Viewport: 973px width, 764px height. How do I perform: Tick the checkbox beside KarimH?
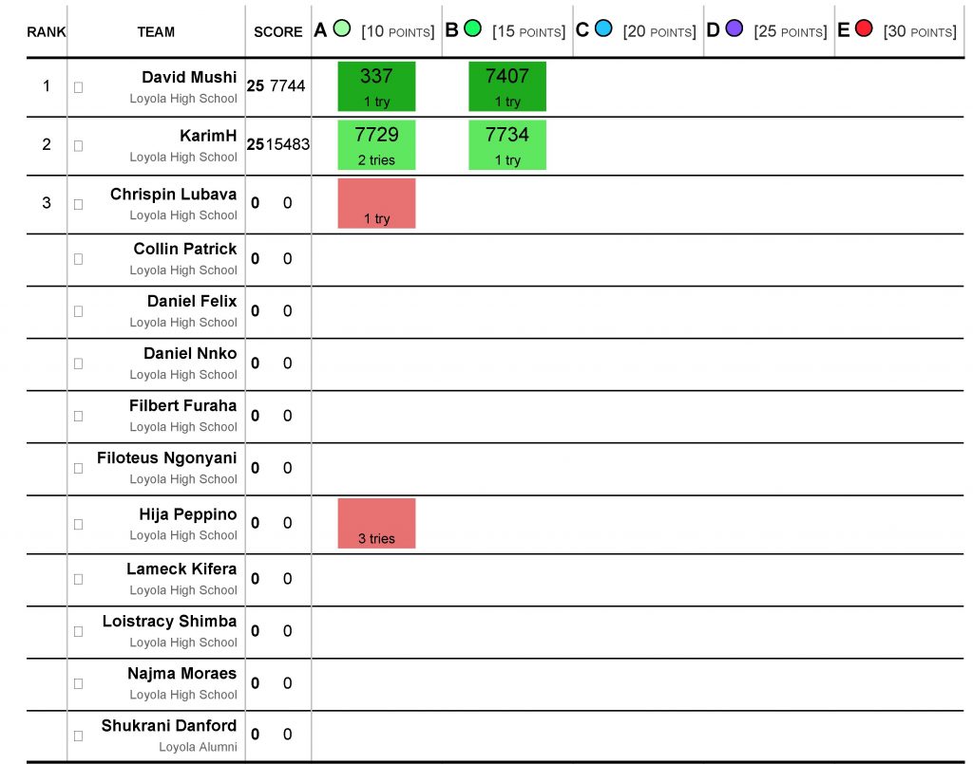coord(78,145)
